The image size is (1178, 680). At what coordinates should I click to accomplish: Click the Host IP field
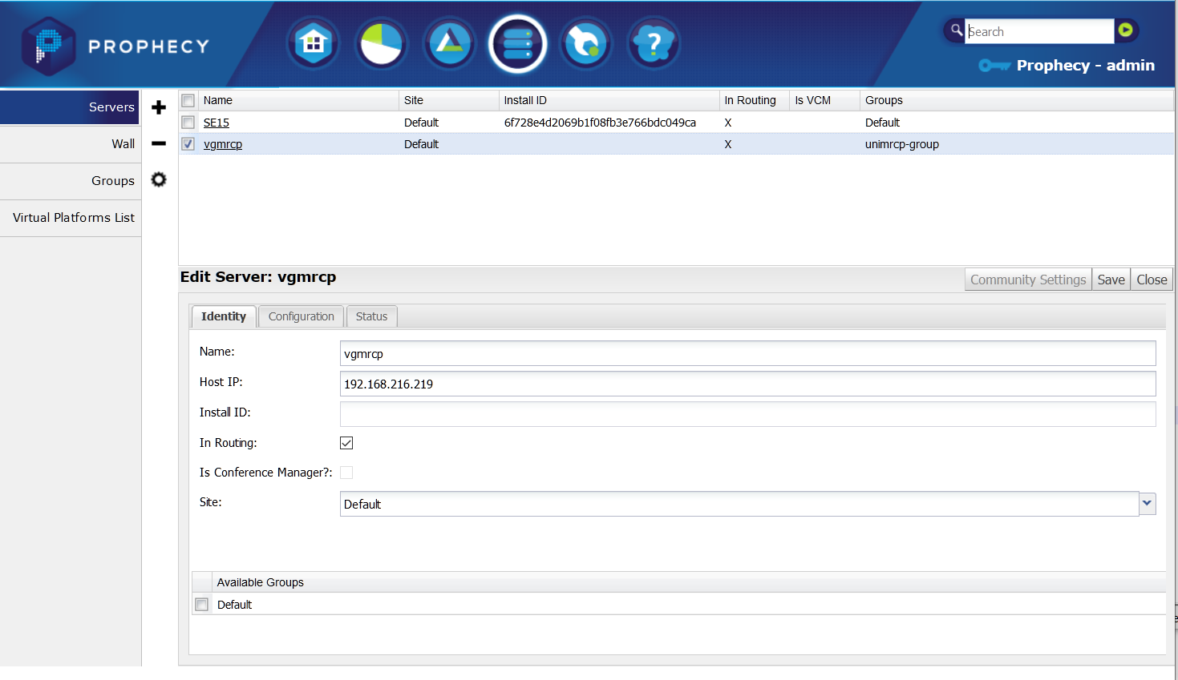[x=747, y=384]
